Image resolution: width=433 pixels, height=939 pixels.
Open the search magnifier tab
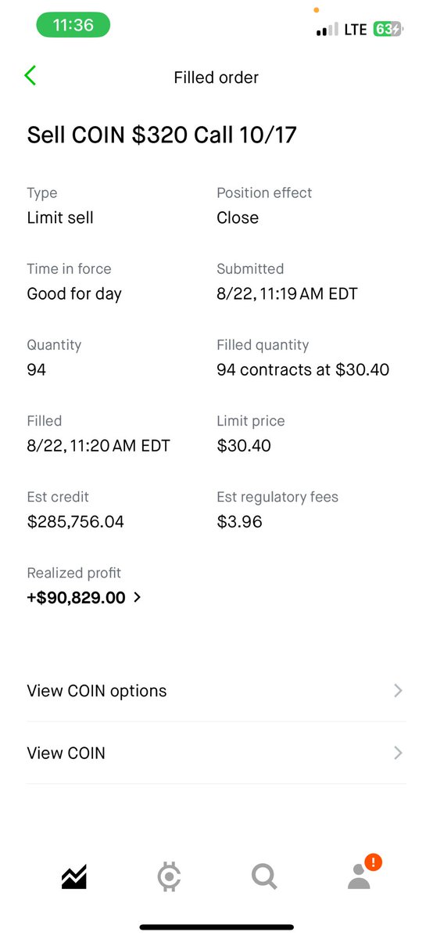pyautogui.click(x=264, y=877)
